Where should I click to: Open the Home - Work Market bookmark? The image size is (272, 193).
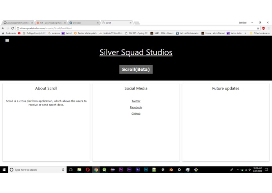[x=213, y=33]
